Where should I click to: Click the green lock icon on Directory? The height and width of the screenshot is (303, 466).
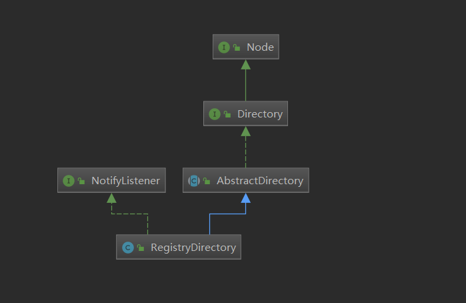coord(227,114)
